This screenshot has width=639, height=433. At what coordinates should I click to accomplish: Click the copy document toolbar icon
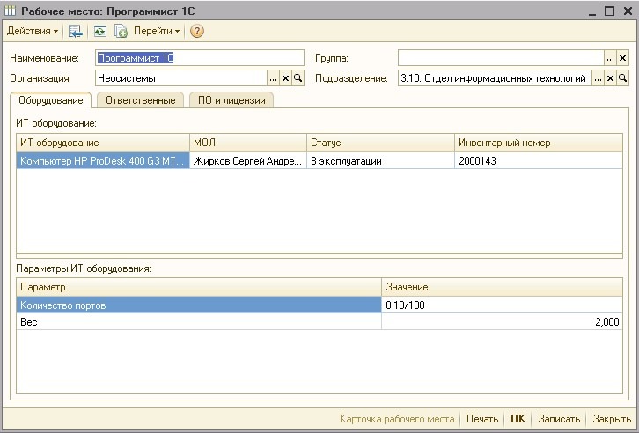tap(121, 31)
